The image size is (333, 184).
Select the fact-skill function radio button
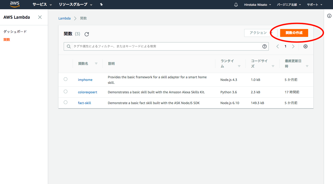pyautogui.click(x=66, y=102)
